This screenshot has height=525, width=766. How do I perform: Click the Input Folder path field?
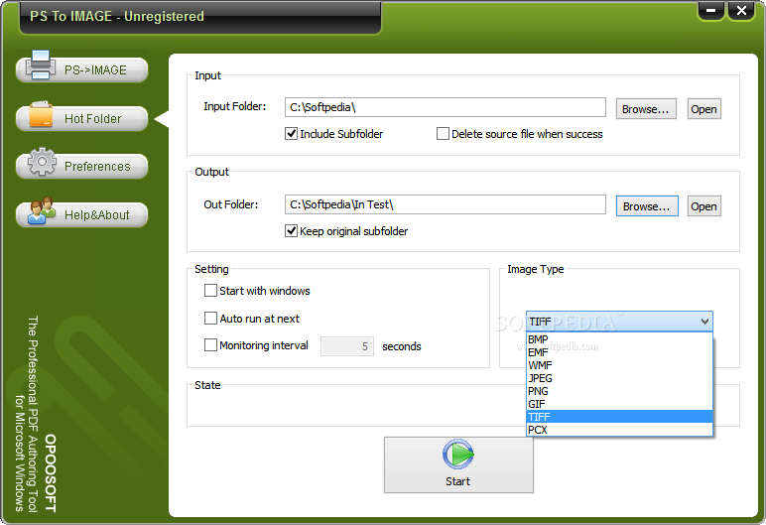(x=446, y=107)
